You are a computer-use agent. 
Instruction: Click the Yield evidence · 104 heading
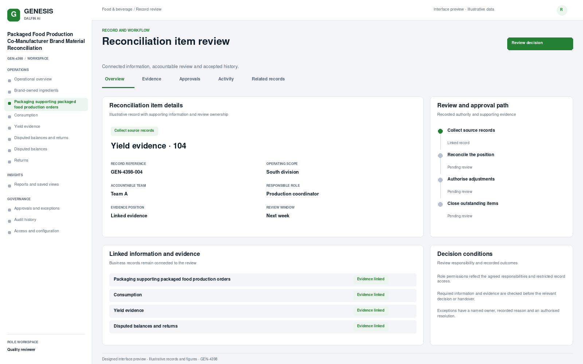click(x=148, y=146)
